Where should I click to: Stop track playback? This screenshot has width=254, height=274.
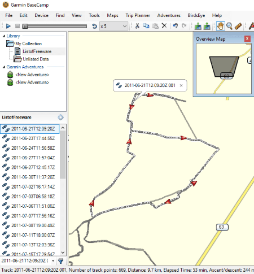[x=17, y=26]
